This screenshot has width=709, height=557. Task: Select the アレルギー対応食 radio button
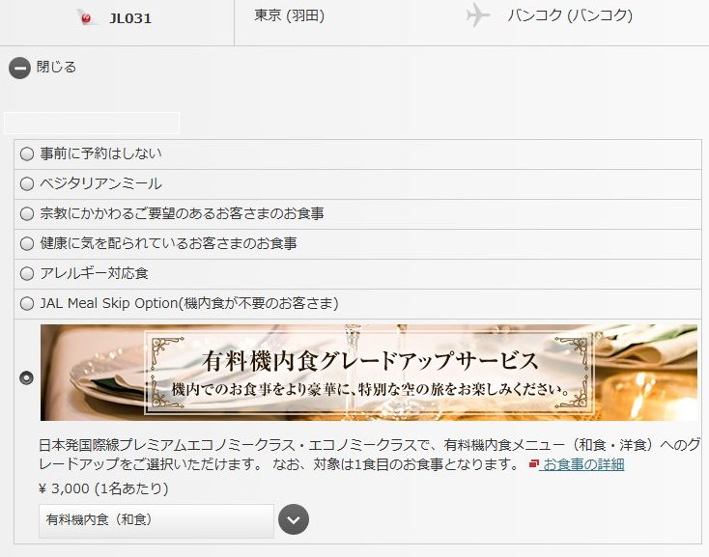point(27,273)
